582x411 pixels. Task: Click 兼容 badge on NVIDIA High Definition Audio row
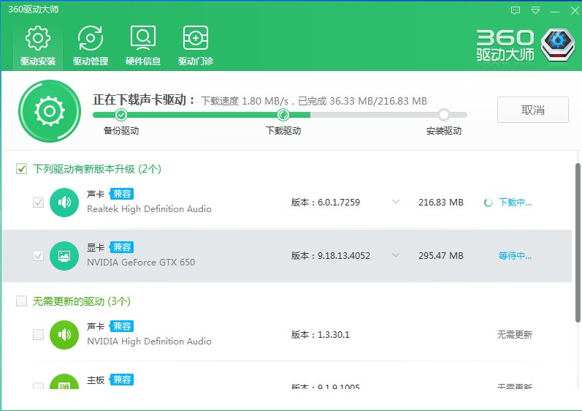[122, 326]
